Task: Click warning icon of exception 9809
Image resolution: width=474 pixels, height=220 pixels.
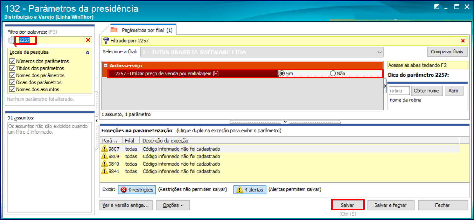Action: [104, 156]
